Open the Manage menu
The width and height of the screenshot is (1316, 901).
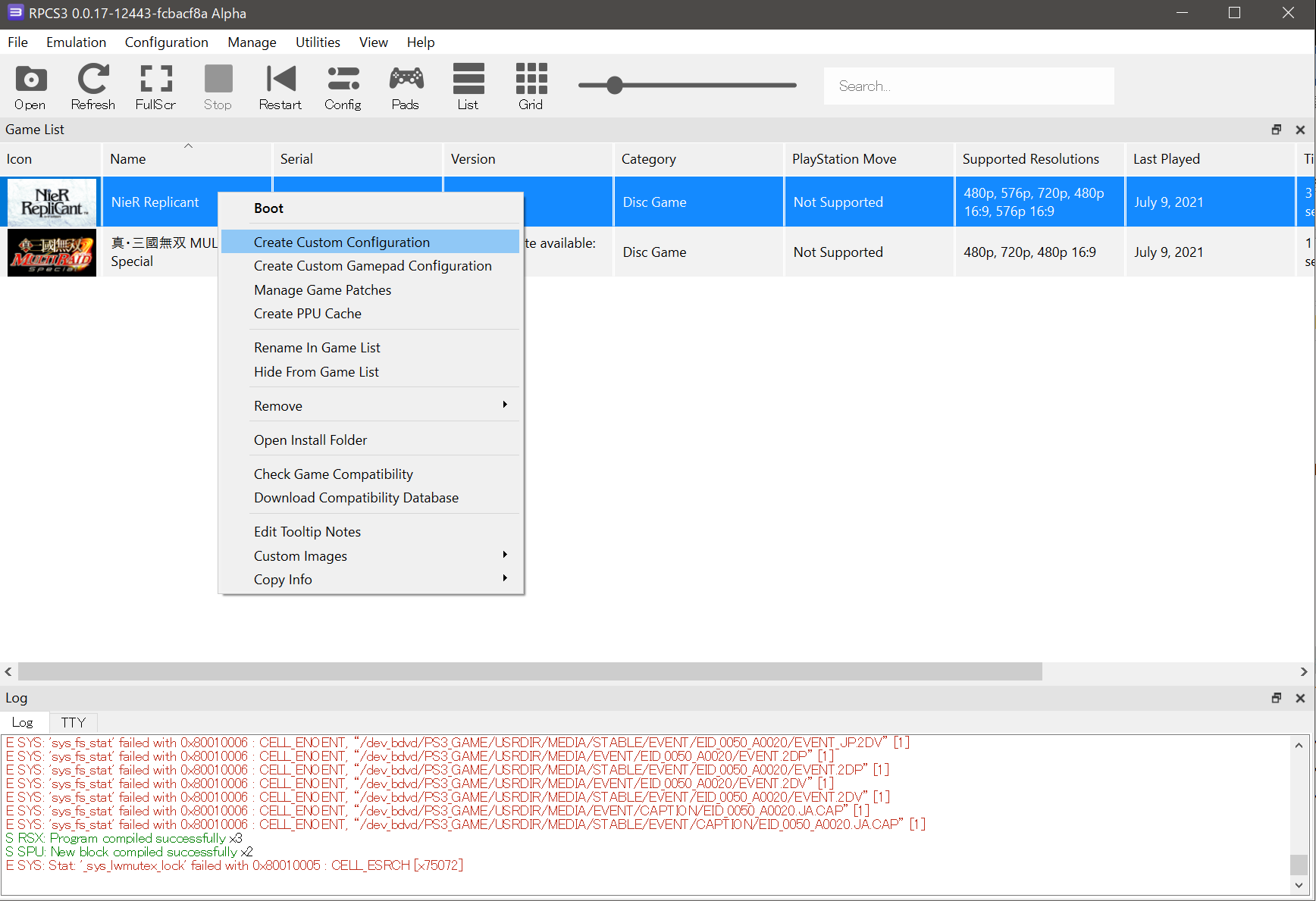click(252, 42)
